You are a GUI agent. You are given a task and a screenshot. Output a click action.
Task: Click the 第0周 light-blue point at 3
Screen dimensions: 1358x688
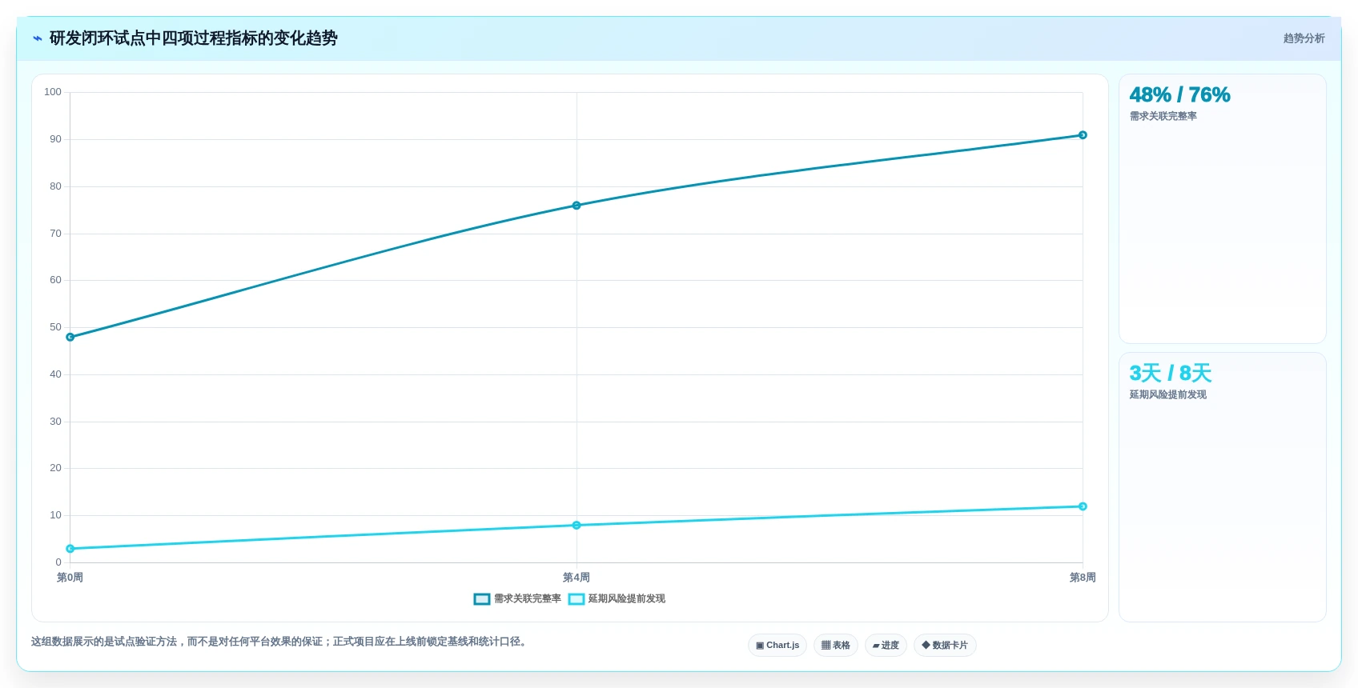70,549
